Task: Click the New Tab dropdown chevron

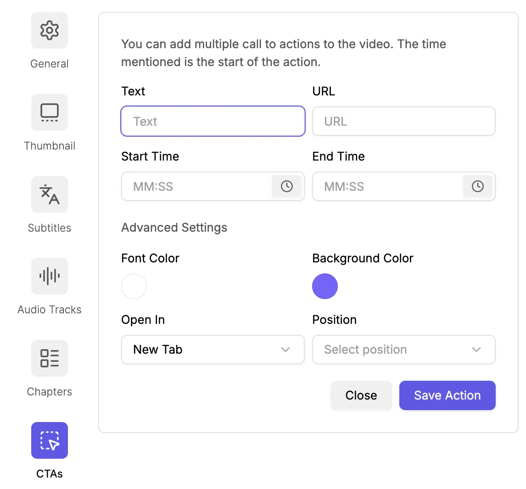Action: pos(285,350)
